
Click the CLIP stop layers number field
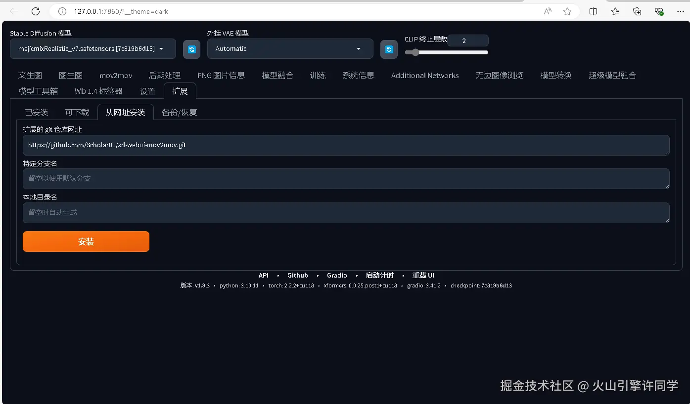pyautogui.click(x=468, y=40)
